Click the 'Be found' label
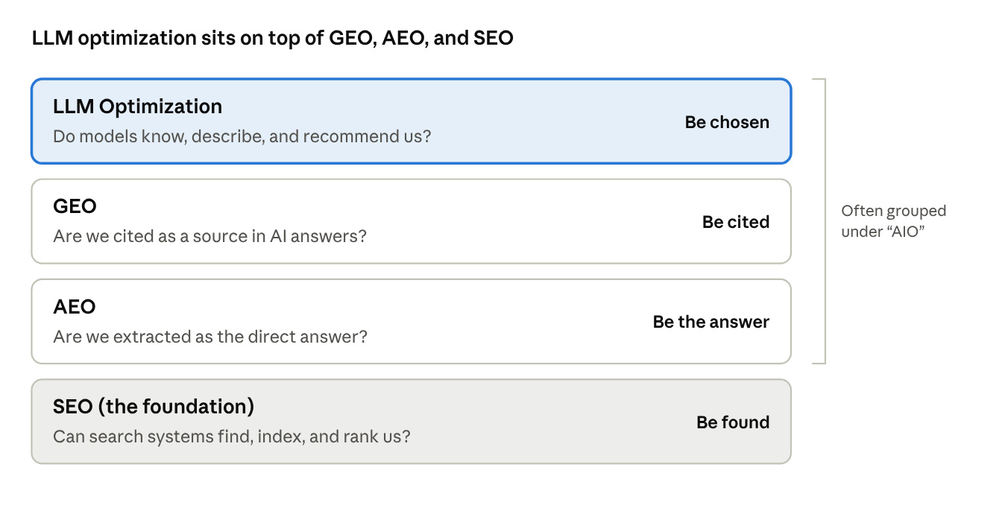1002x505 pixels. pyautogui.click(x=733, y=422)
